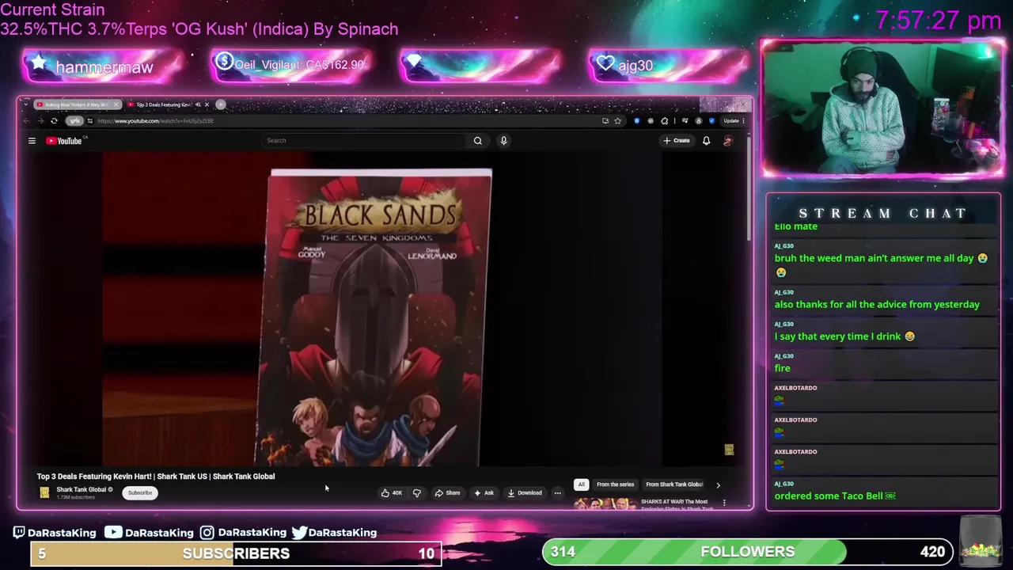The height and width of the screenshot is (570, 1013).
Task: Open the YouTube account avatar menu
Action: (728, 141)
